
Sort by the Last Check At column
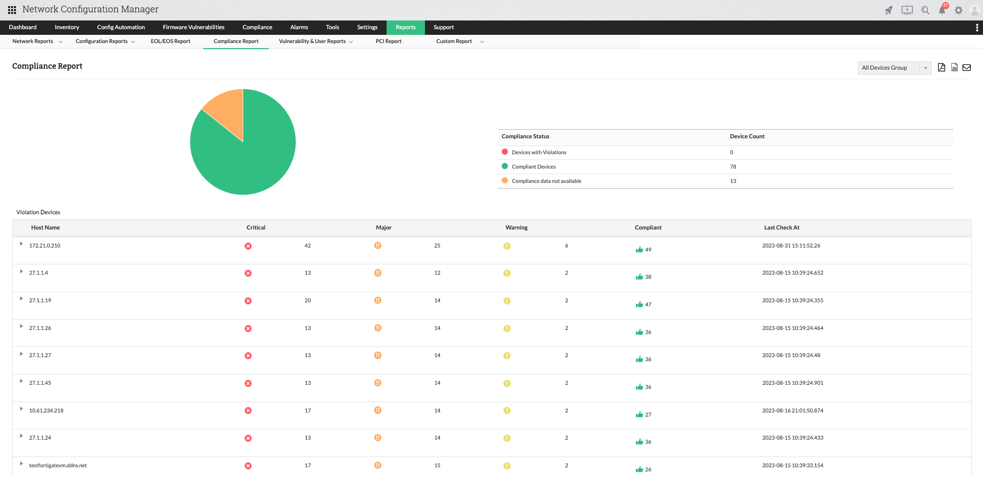click(x=781, y=227)
